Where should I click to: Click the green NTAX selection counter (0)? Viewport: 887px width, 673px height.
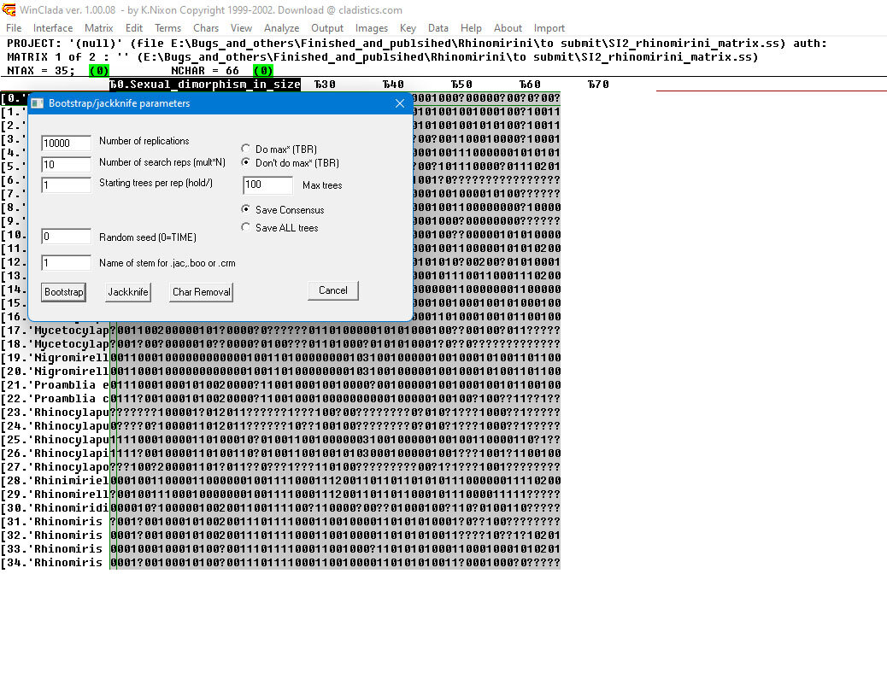coord(99,71)
